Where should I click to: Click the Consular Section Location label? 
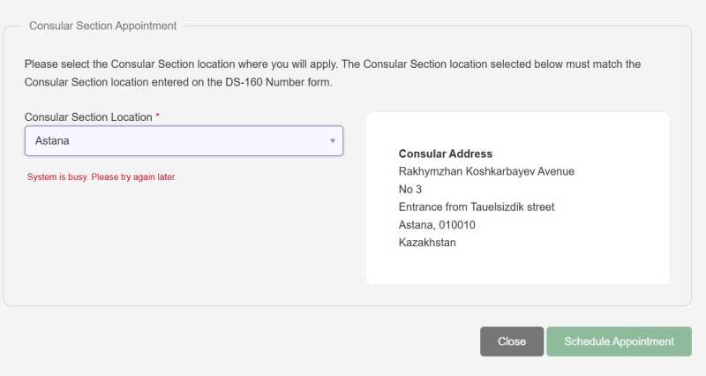88,117
